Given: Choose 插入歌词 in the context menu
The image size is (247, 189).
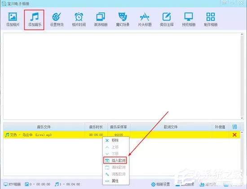Looking at the screenshot, I should [115, 160].
